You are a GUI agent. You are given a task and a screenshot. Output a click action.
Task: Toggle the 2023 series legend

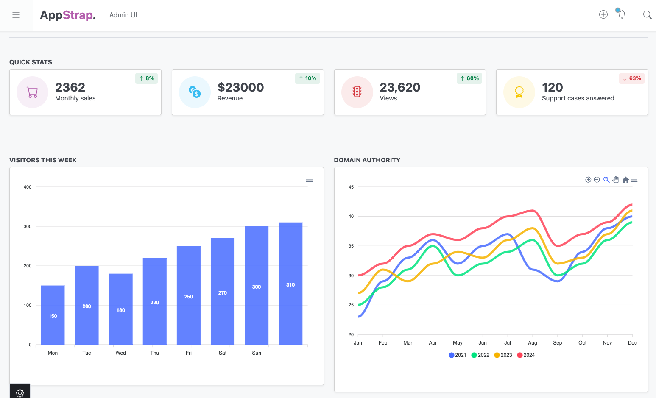(x=503, y=355)
